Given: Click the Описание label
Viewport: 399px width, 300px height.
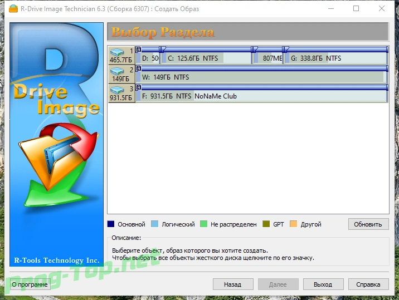Looking at the screenshot, I should 126,238.
